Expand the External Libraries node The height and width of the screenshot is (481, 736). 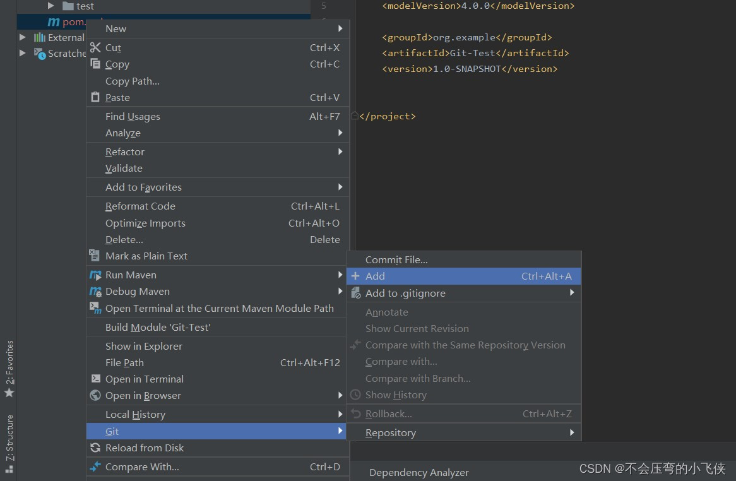point(22,37)
